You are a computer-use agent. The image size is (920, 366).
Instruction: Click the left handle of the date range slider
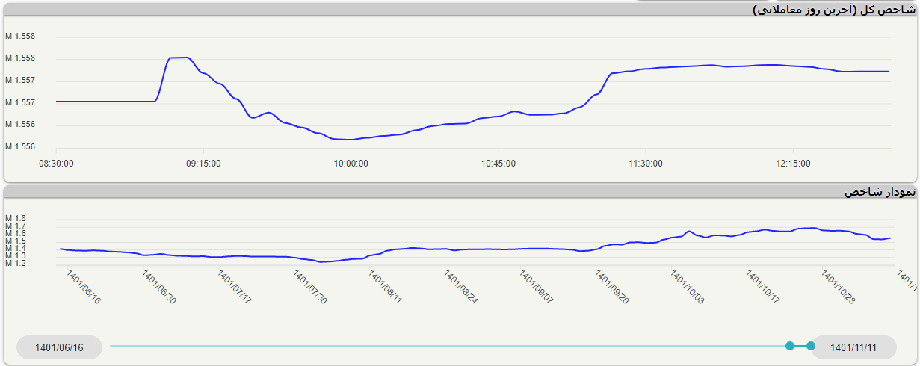pyautogui.click(x=790, y=346)
